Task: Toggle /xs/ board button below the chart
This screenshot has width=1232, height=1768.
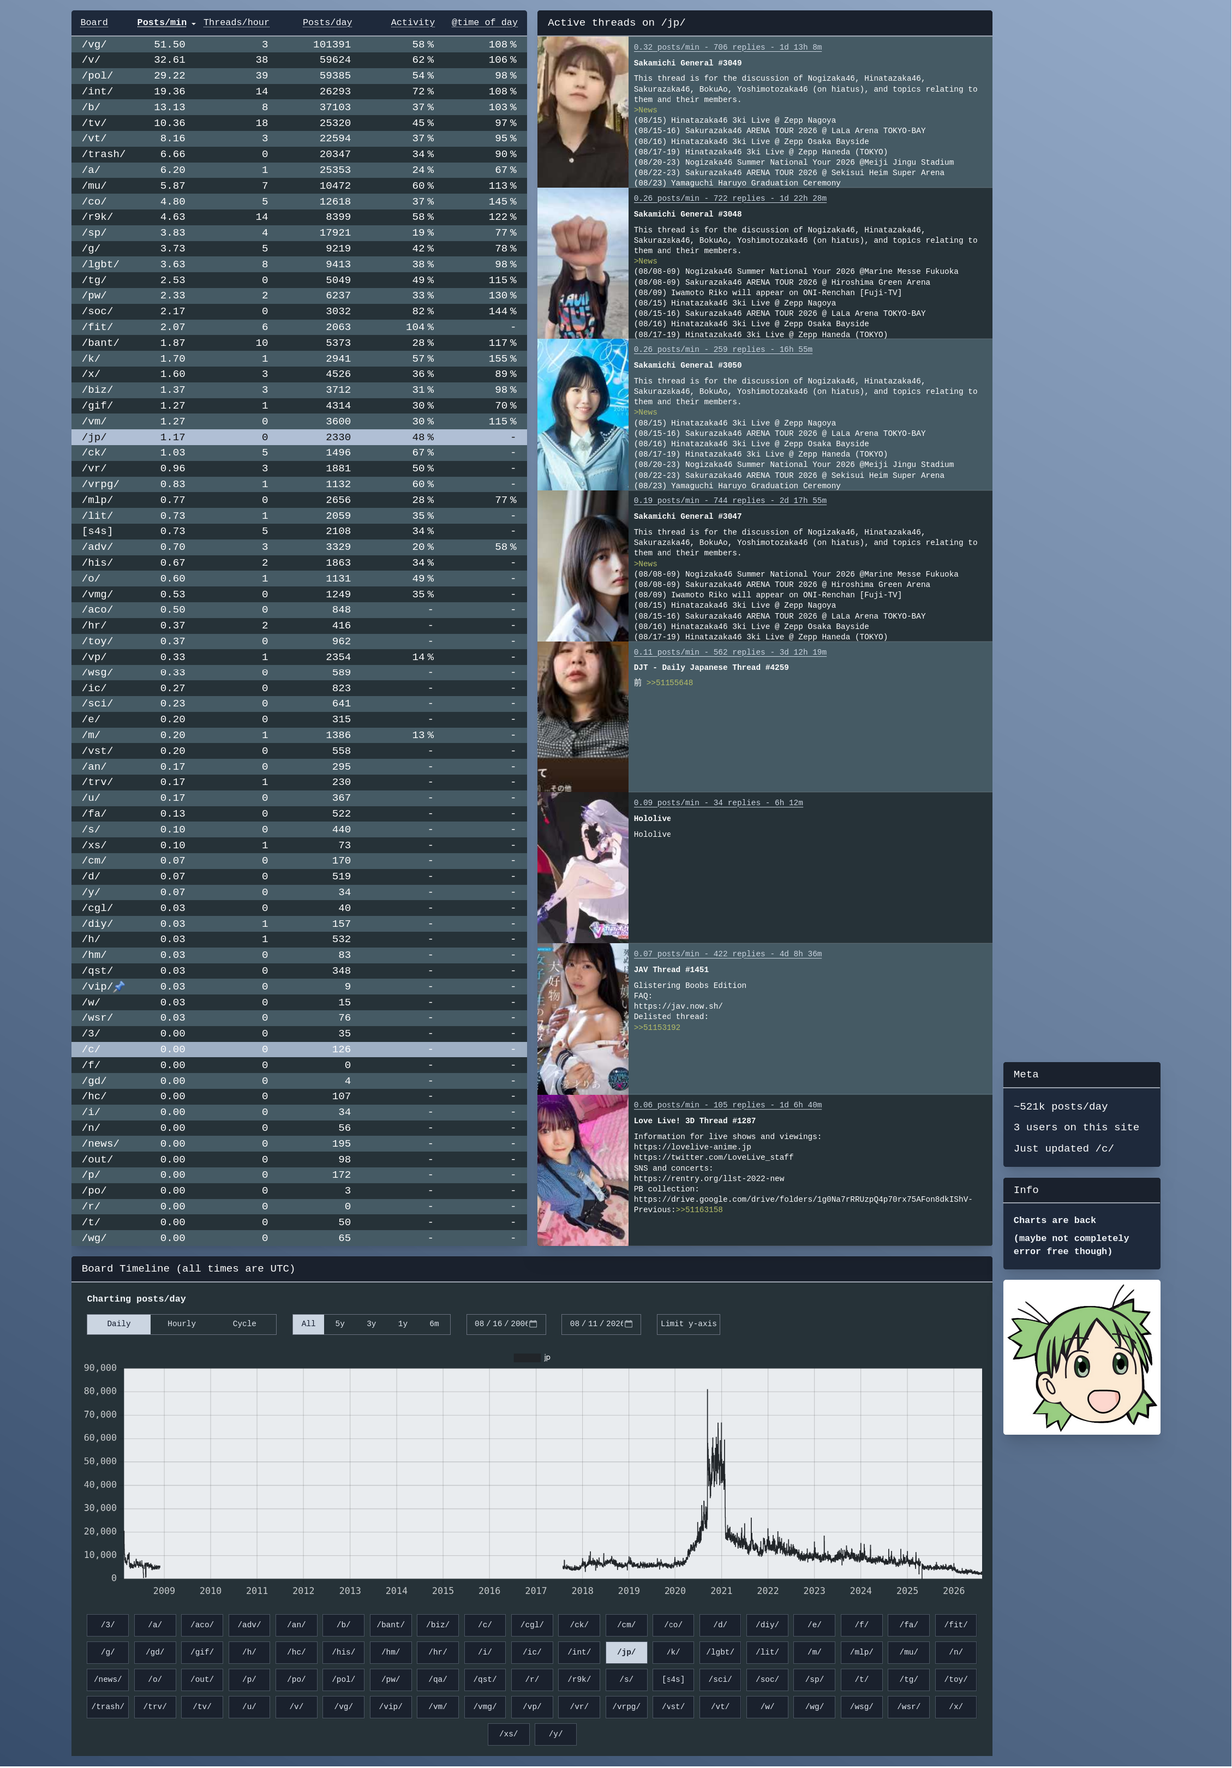Action: pos(508,1734)
